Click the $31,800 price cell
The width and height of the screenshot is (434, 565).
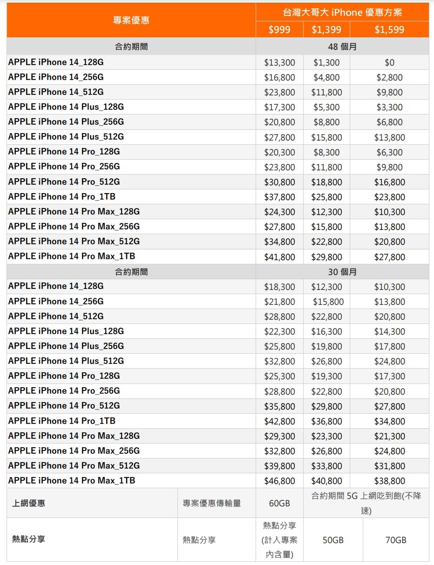click(x=389, y=466)
